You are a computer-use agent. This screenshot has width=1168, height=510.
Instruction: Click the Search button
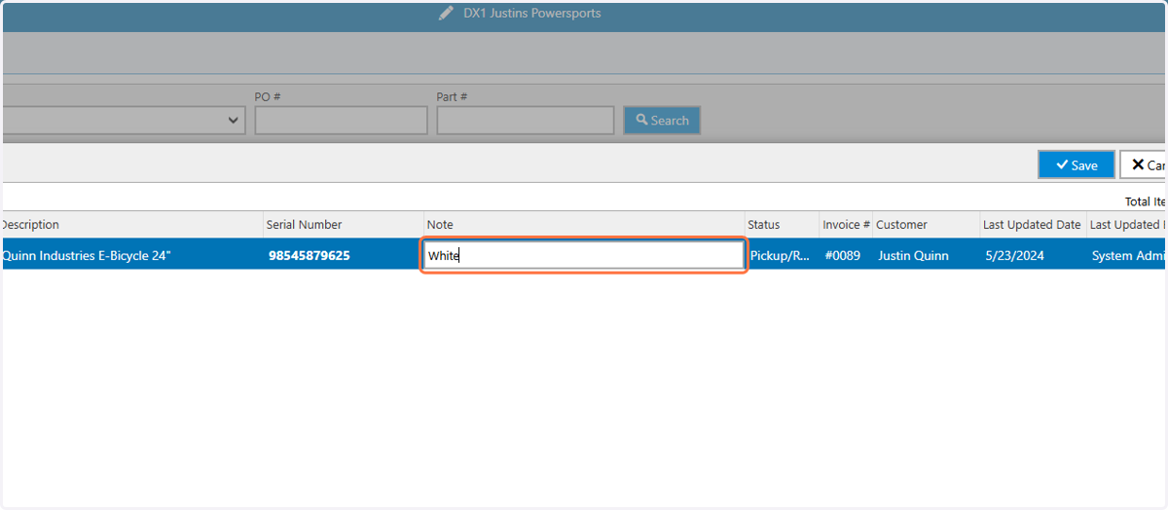click(662, 120)
